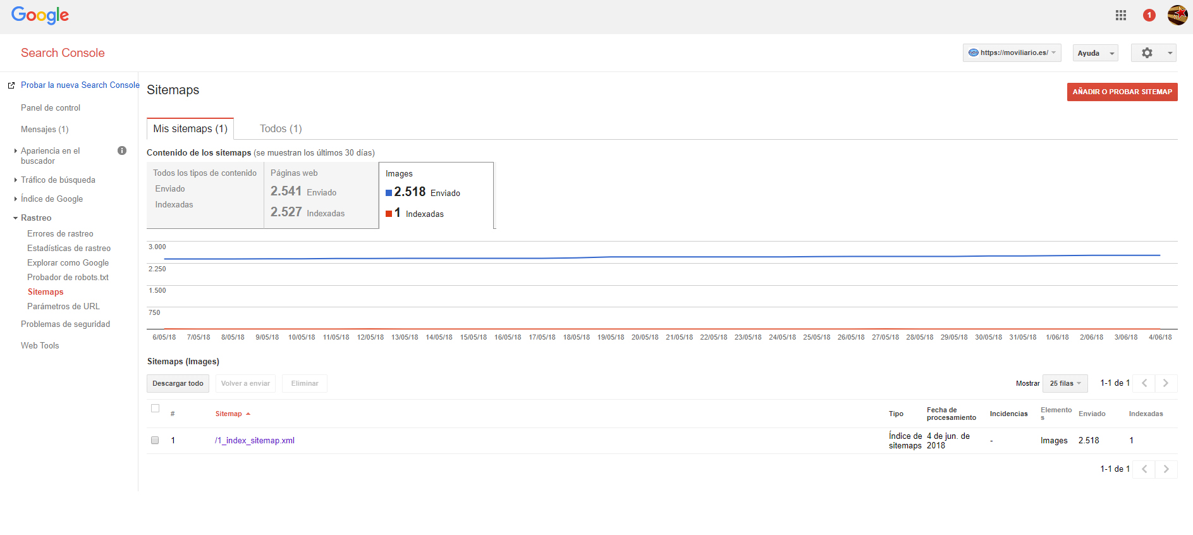Go to next page of sitemaps (top pager)
Viewport: 1193px width, 535px height.
tap(1166, 383)
